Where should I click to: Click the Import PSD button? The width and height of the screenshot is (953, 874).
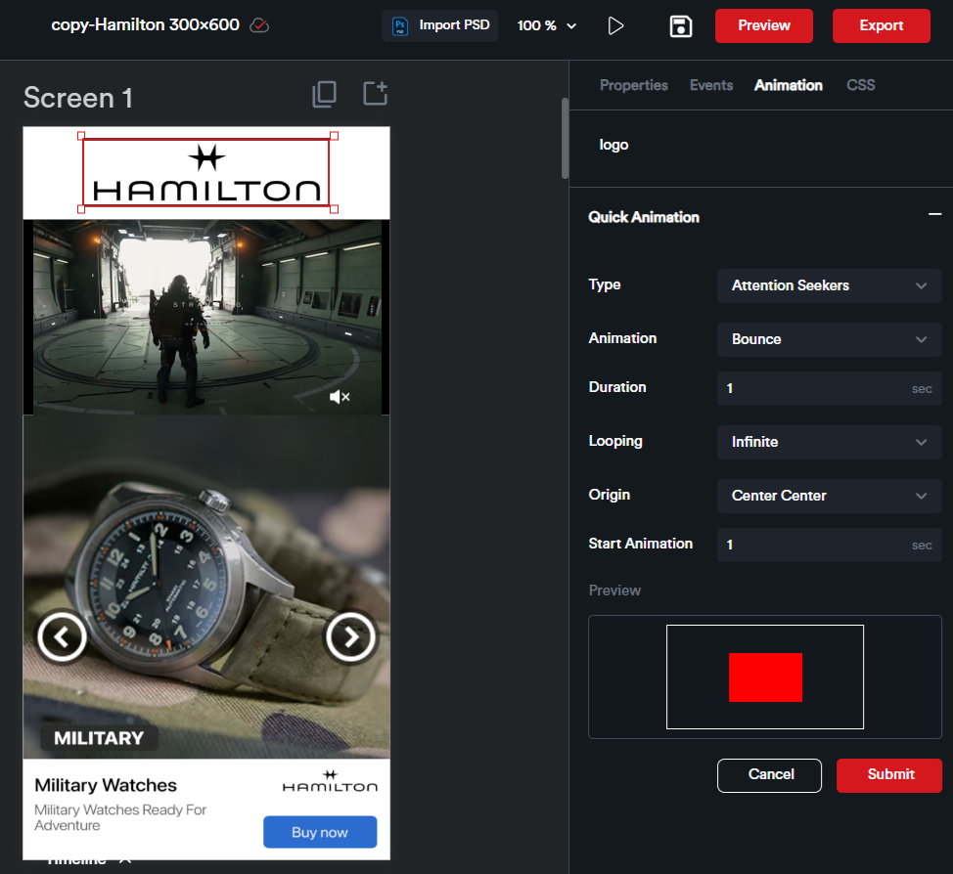(x=439, y=25)
